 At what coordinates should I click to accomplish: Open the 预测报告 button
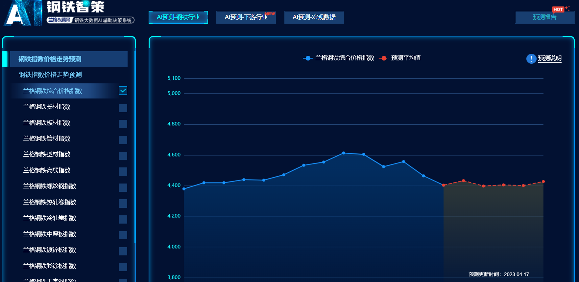point(544,17)
